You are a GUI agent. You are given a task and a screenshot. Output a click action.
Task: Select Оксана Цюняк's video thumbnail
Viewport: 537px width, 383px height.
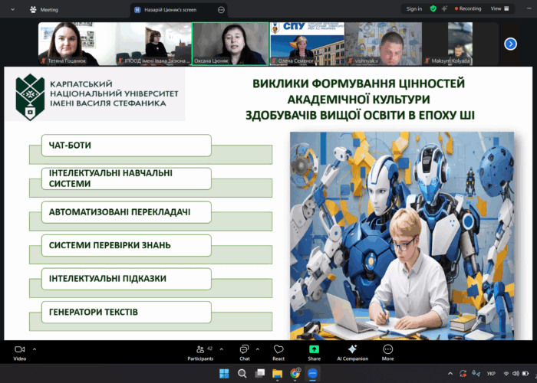(x=229, y=44)
